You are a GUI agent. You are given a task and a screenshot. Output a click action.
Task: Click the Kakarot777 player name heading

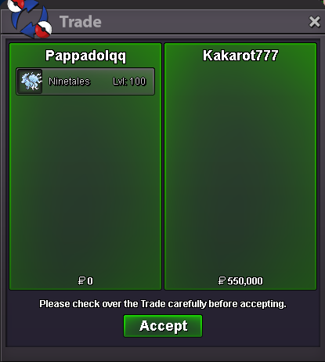click(240, 56)
